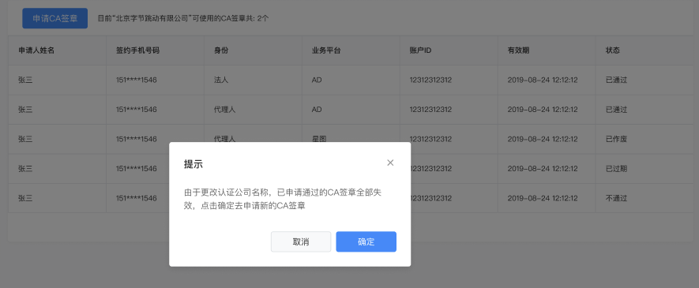Select the first row's 已通过 status

[x=616, y=80]
